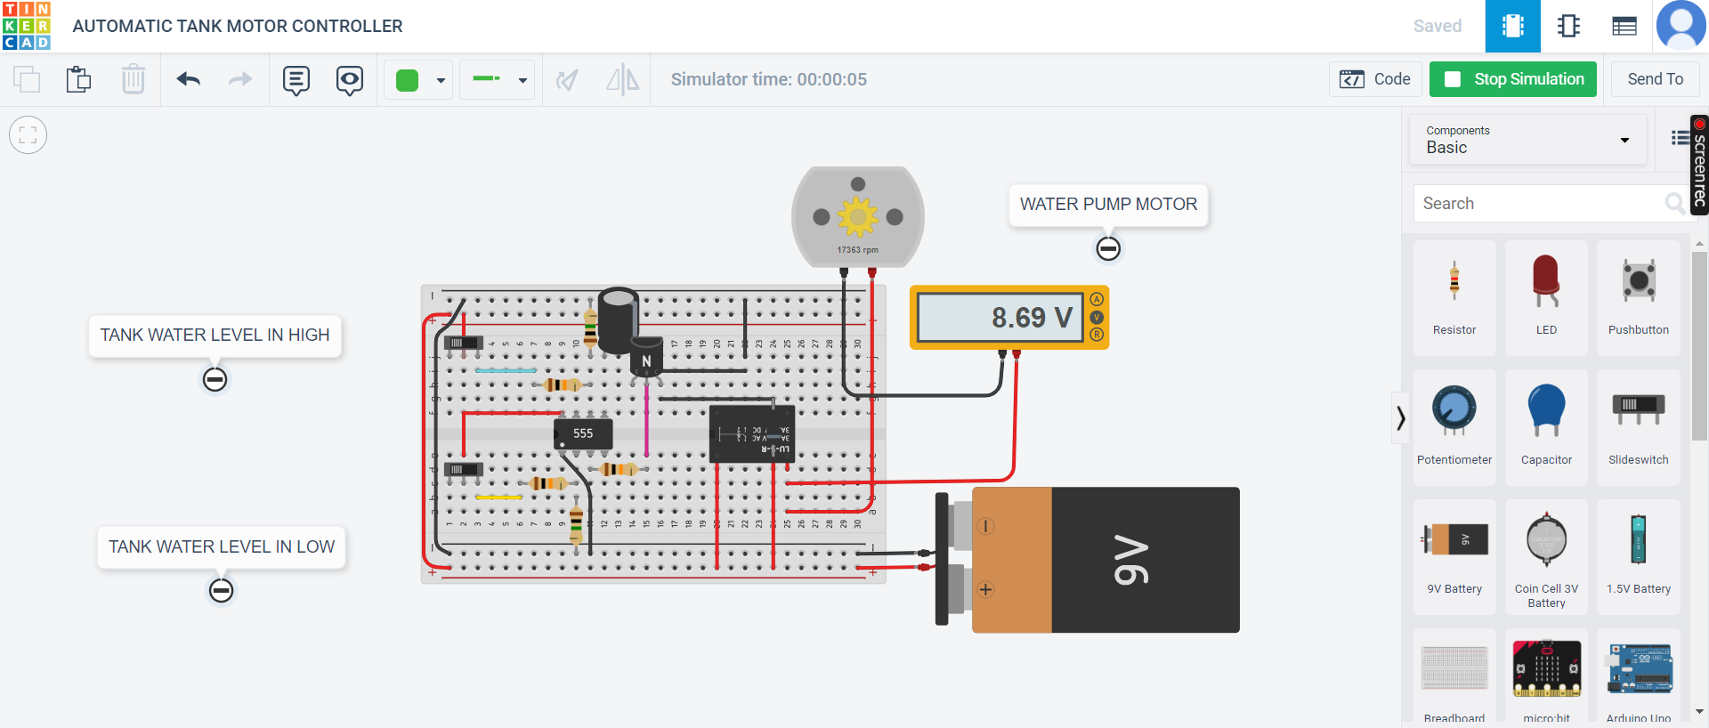Select the Coin Cell 3V Battery component
This screenshot has height=728, width=1709.
1546,557
